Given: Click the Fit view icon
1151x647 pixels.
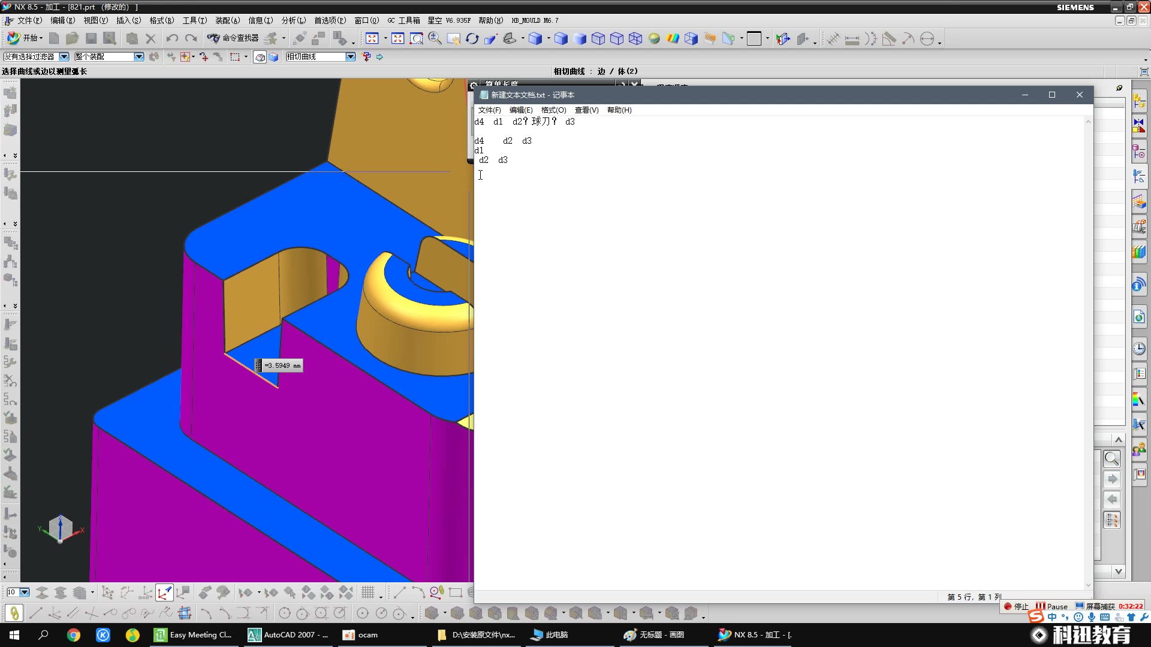Looking at the screenshot, I should click(x=372, y=39).
